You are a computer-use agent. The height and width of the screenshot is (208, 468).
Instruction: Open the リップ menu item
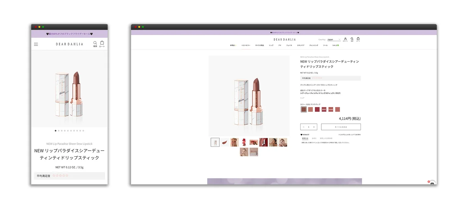click(271, 45)
